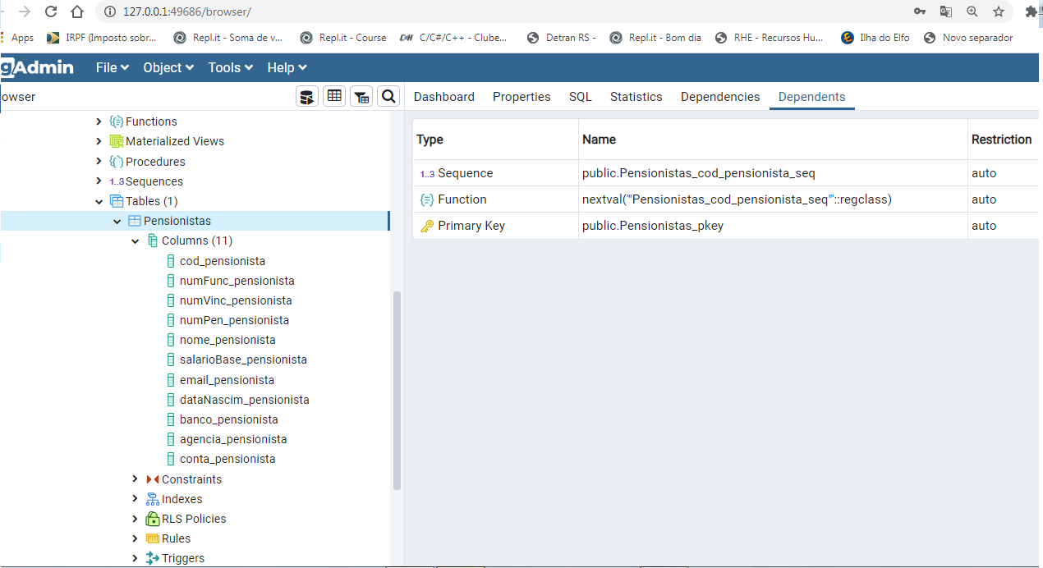1043x568 pixels.
Task: Expand the Rules node
Action: (136, 538)
